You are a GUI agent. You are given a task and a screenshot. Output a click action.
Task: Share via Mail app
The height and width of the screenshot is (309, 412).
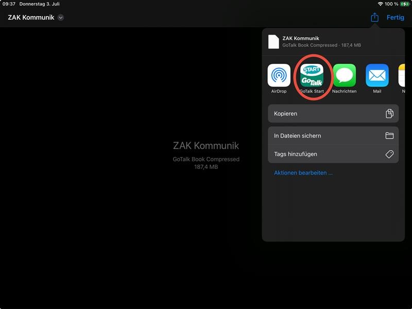click(x=377, y=79)
